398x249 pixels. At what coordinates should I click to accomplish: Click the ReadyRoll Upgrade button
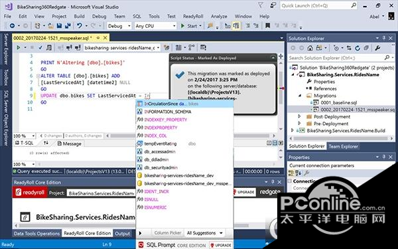click(x=243, y=192)
